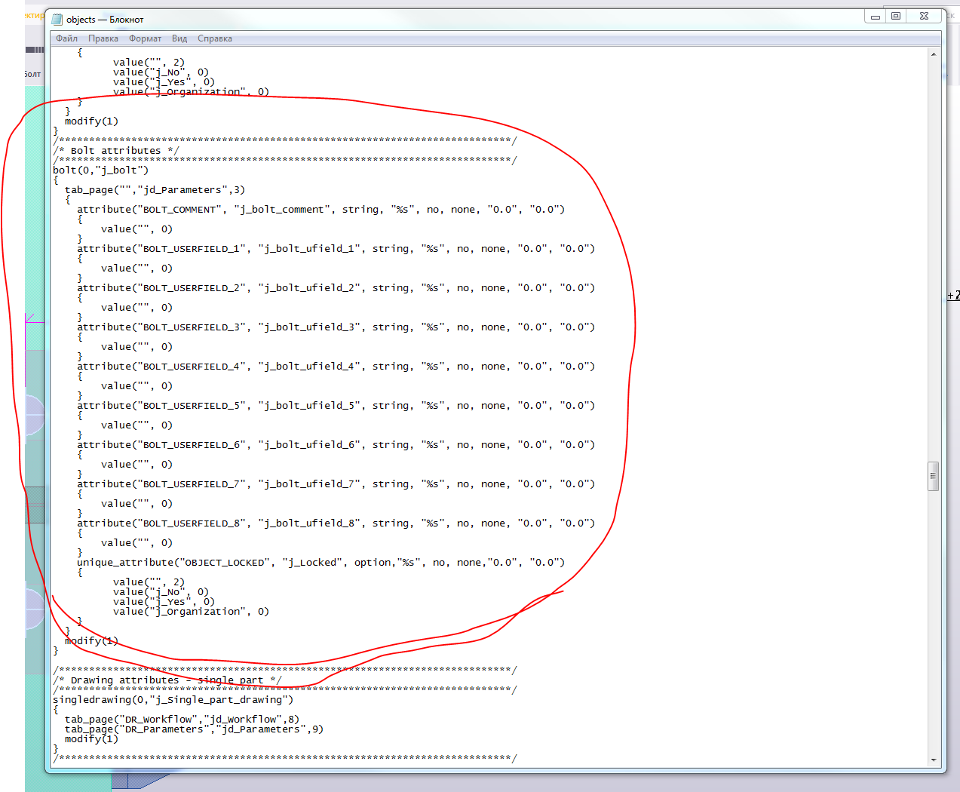Click the 'Drawing attributes - single part' comment

tap(167, 680)
